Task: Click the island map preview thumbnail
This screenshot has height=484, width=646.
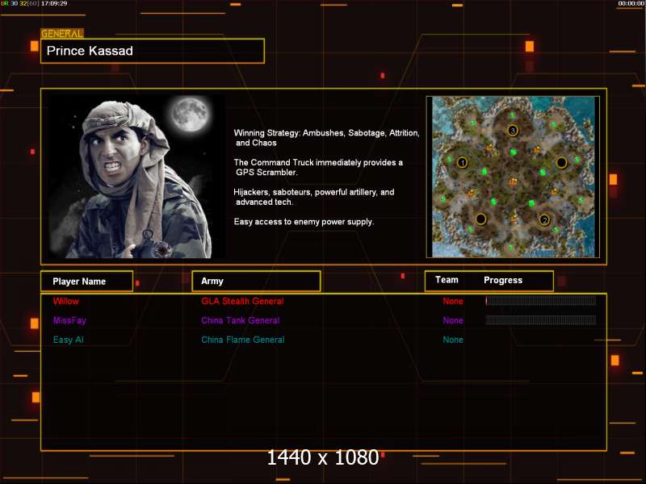Action: click(513, 177)
